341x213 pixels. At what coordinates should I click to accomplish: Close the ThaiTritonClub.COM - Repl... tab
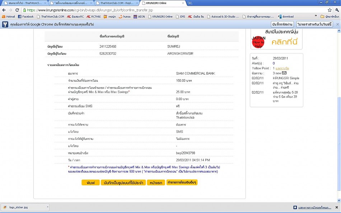[137, 3]
